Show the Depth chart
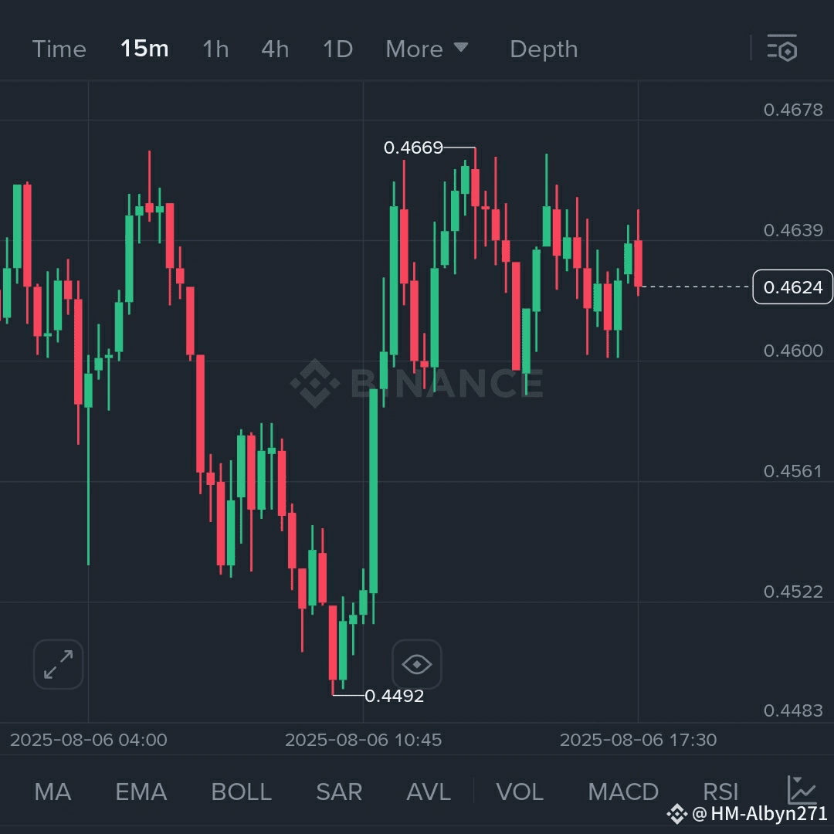The image size is (834, 834). [x=544, y=49]
